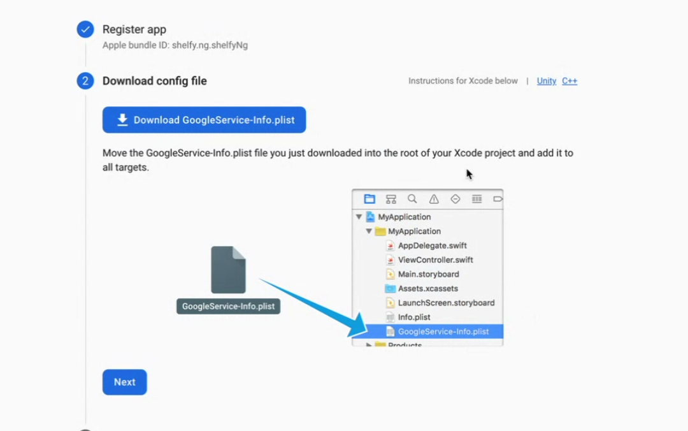Collapse the top-level MyApplication project
The image size is (688, 431).
359,217
